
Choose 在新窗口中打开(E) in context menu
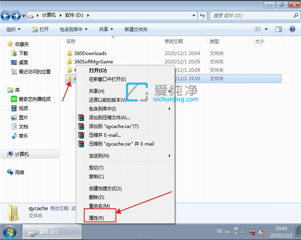point(126,79)
